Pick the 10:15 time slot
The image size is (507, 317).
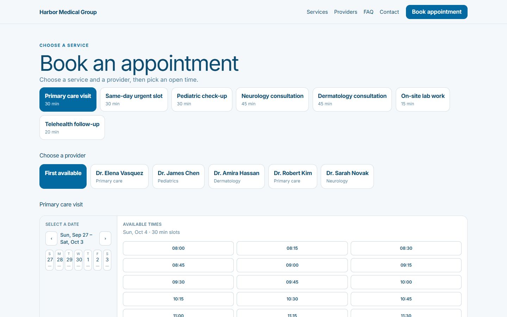[178, 299]
